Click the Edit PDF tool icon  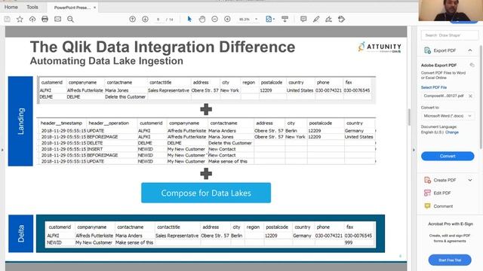[427, 193]
